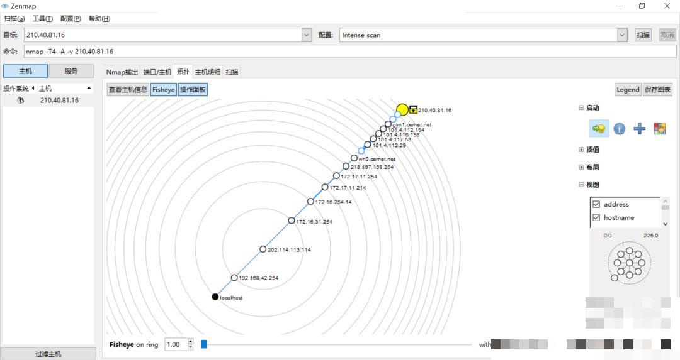Toggle the address checkbox
The image size is (680, 360).
click(596, 204)
